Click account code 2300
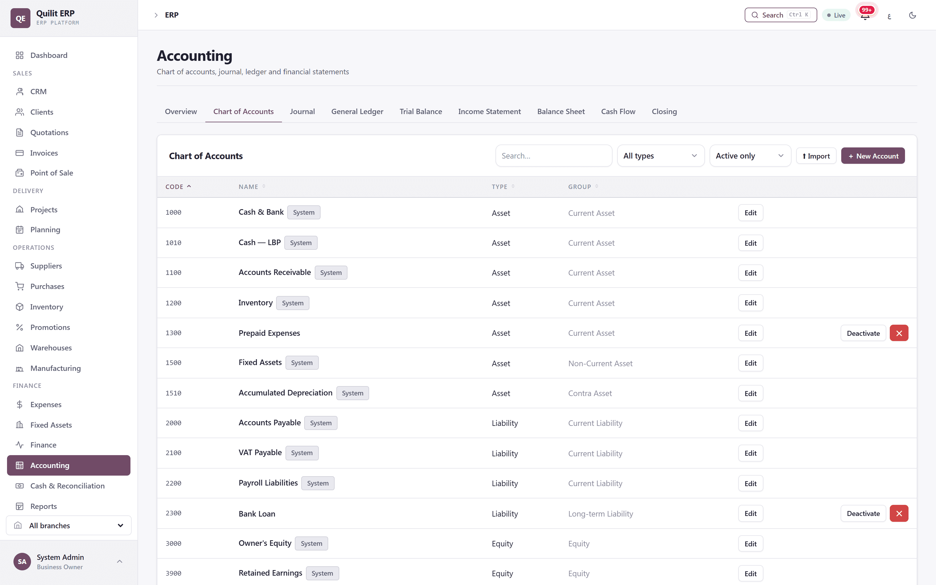 pos(173,513)
